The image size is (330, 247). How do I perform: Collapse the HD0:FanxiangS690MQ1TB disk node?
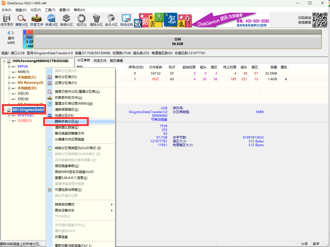click(x=4, y=61)
